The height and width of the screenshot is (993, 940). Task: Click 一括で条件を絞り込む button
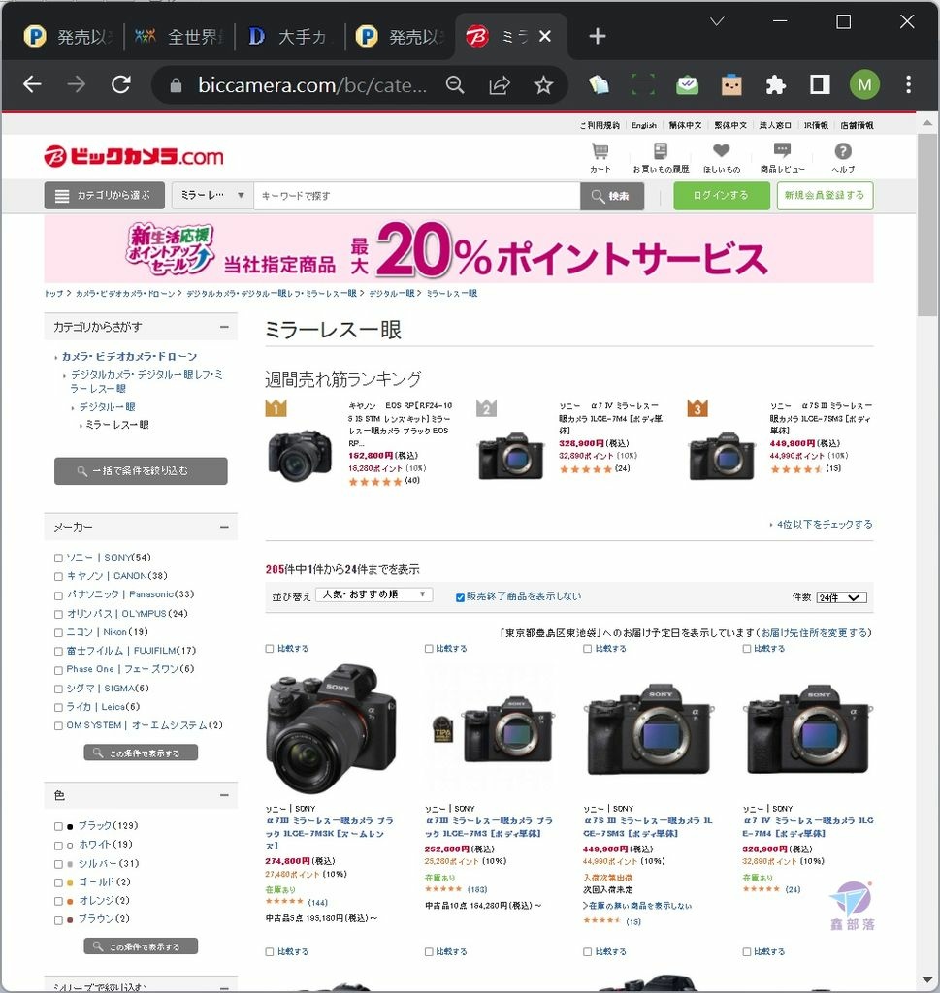pyautogui.click(x=141, y=471)
